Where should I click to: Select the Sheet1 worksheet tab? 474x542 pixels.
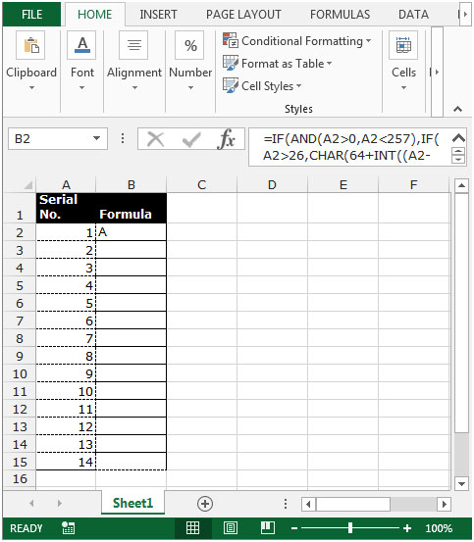pyautogui.click(x=132, y=503)
